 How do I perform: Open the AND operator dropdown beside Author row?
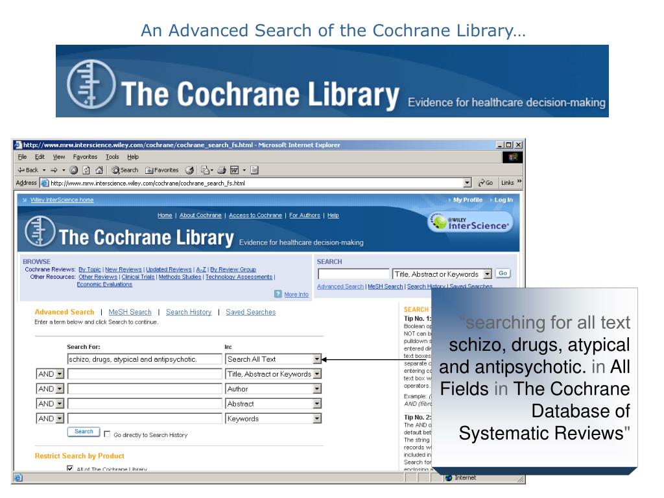point(60,389)
